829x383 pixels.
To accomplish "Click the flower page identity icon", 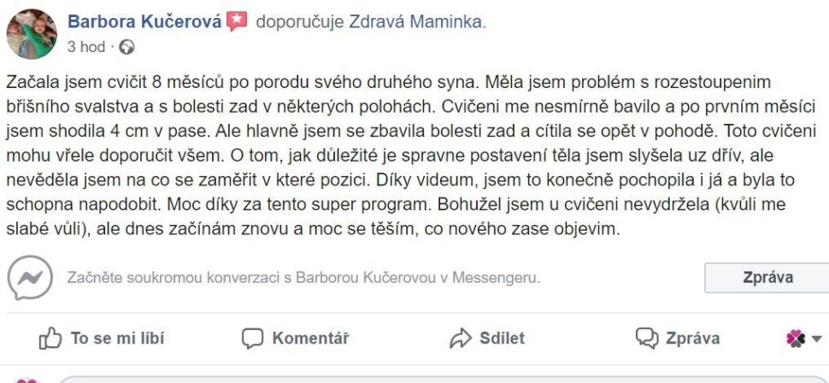I will [796, 339].
